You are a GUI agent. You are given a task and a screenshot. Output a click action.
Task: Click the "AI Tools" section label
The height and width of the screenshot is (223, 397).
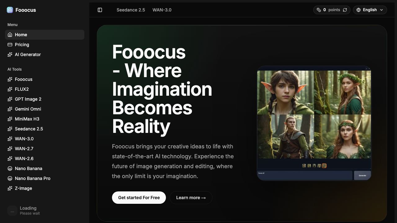coord(15,69)
